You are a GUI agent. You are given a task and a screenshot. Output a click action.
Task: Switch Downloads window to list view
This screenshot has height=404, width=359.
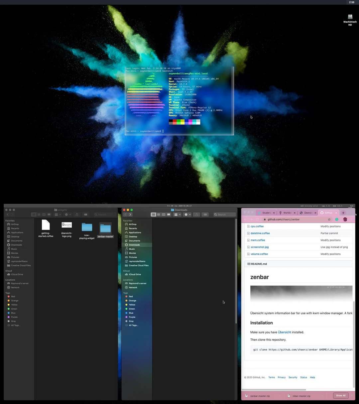159,214
